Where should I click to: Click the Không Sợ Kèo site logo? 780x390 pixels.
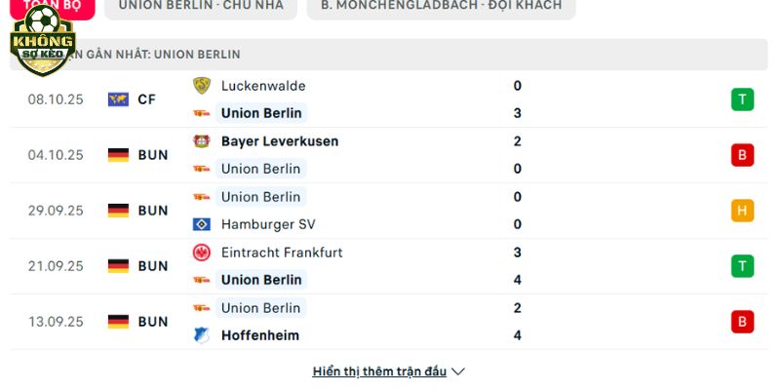pyautogui.click(x=42, y=41)
